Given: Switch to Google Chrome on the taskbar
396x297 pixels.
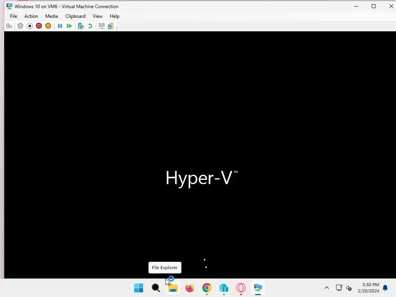Looking at the screenshot, I should 207,288.
